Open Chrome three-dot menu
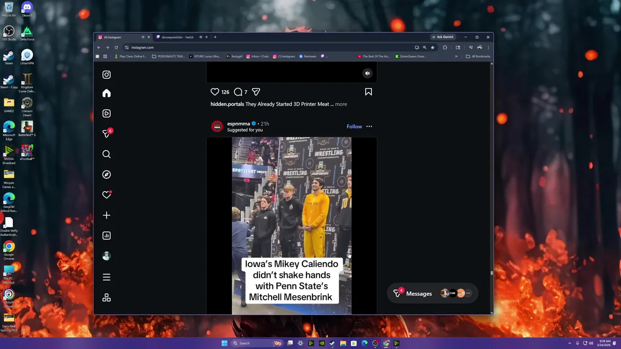Viewport: 621px width, 349px height. 488,47
